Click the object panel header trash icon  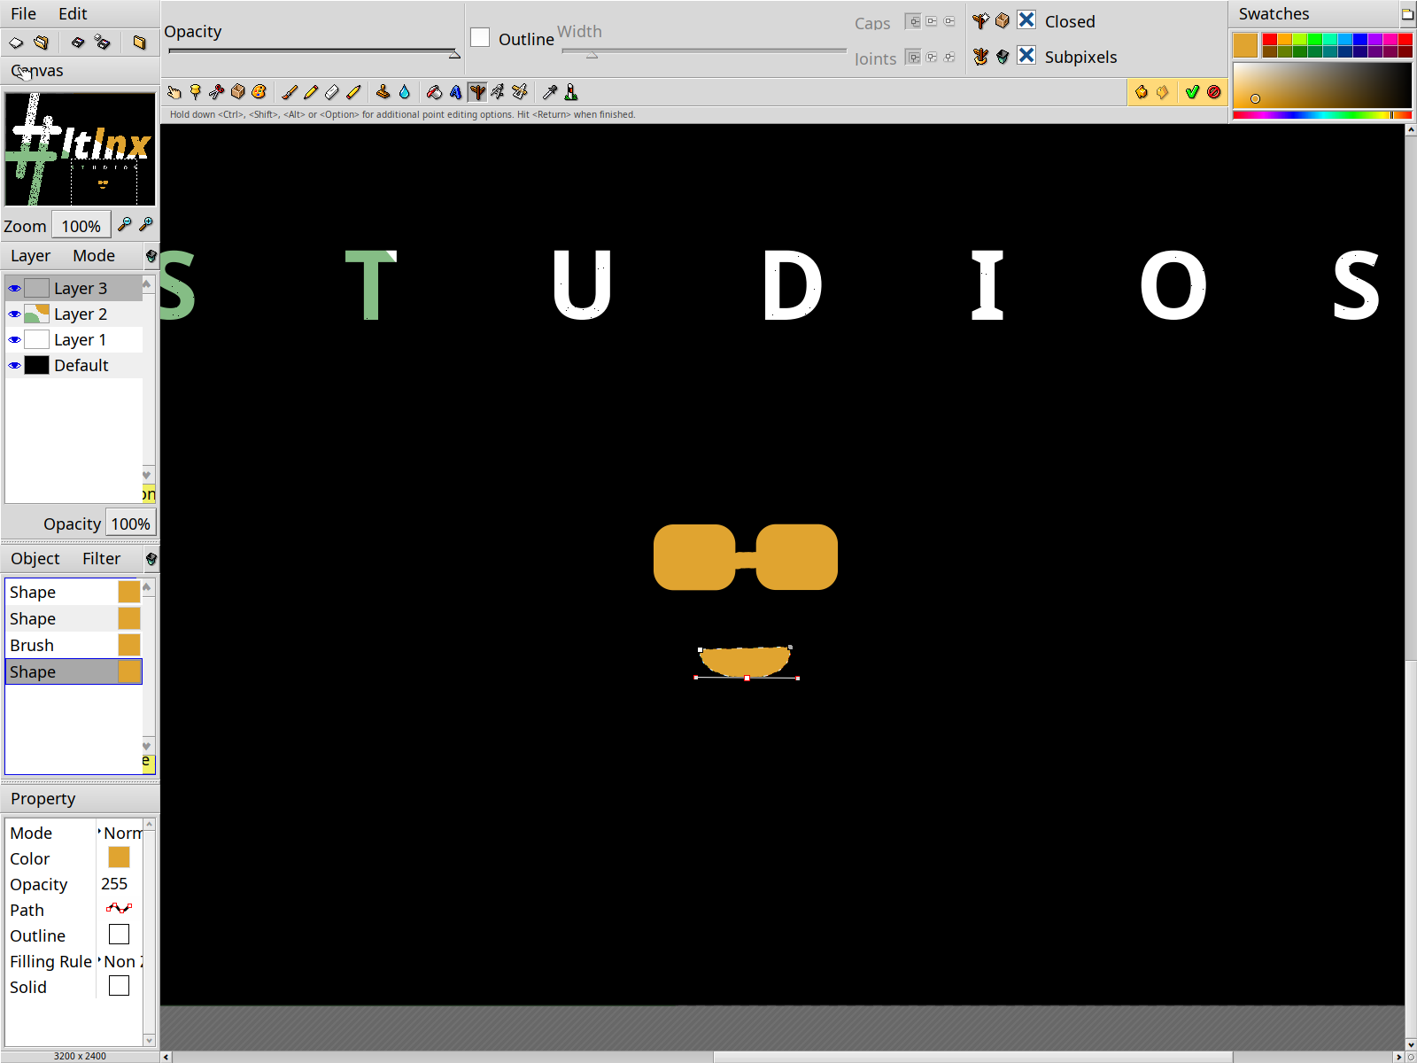(151, 559)
